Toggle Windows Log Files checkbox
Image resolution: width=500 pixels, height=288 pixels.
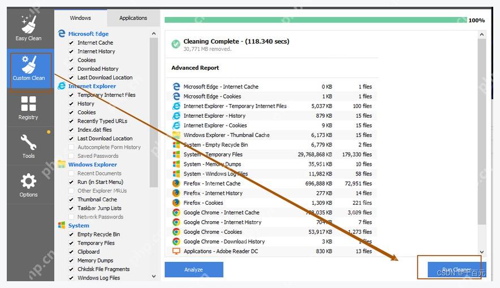click(x=71, y=278)
